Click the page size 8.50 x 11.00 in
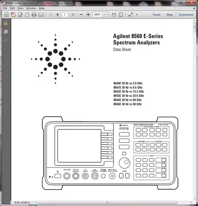The image size is (198, 206). coord(22,202)
